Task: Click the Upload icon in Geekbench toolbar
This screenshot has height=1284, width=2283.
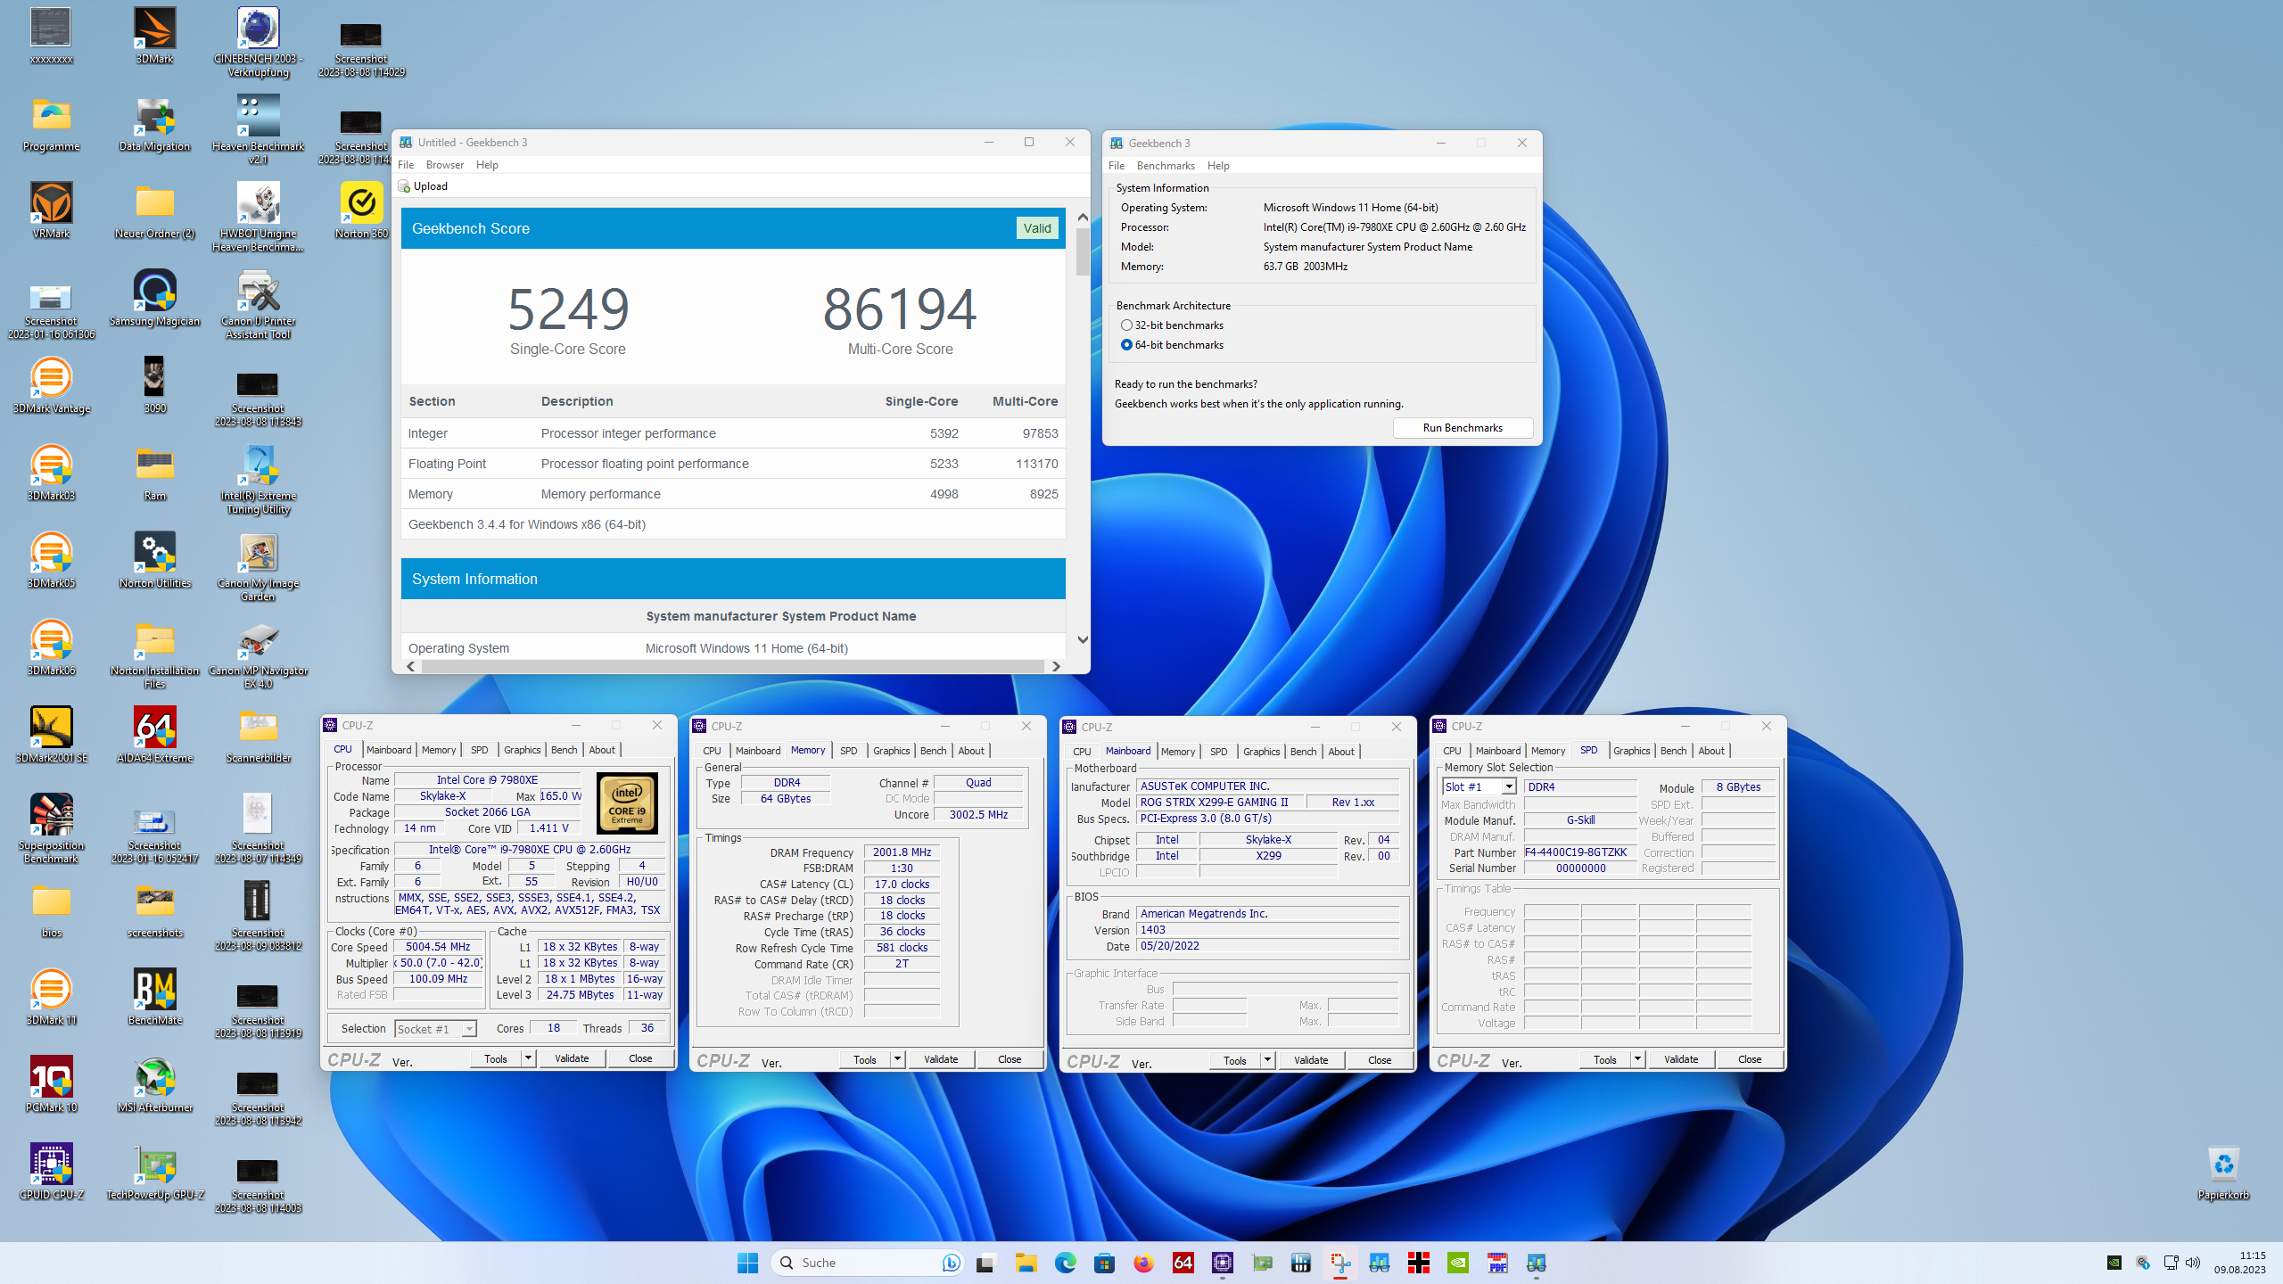Action: pos(404,186)
